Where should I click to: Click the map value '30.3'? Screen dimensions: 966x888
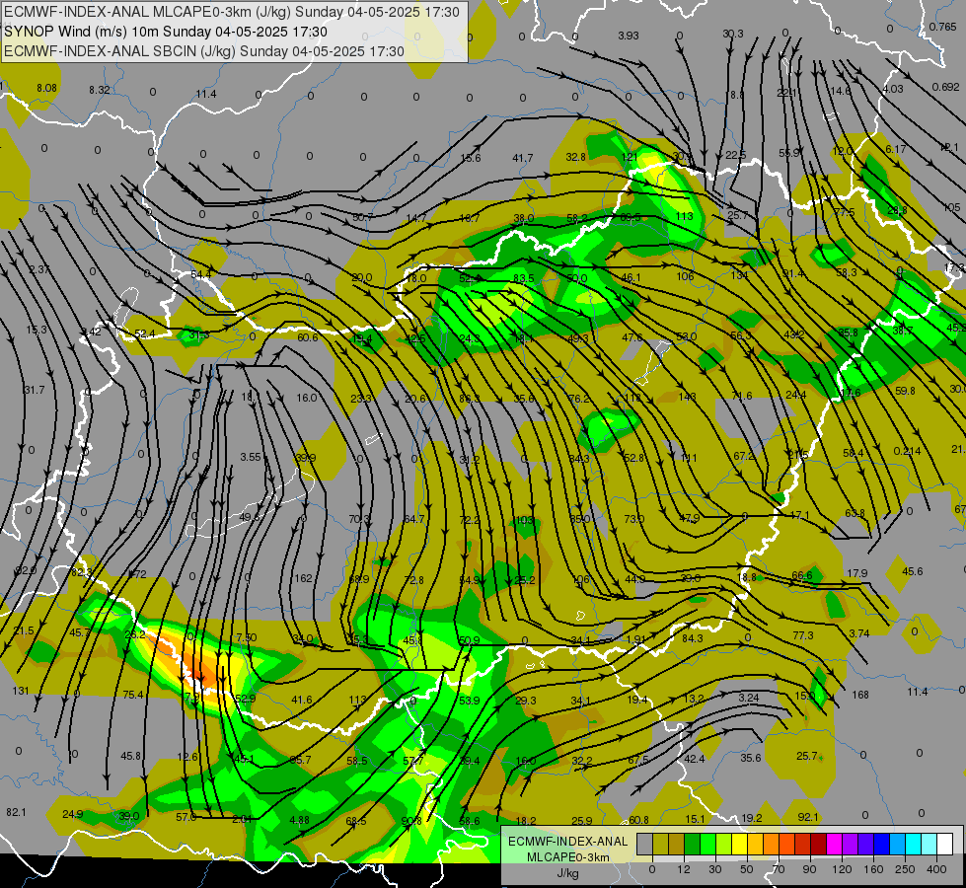pos(733,34)
